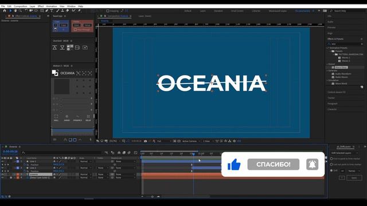This screenshot has height=206, width=367.
Task: Click second align icon in Overlord panel
Action: click(63, 47)
